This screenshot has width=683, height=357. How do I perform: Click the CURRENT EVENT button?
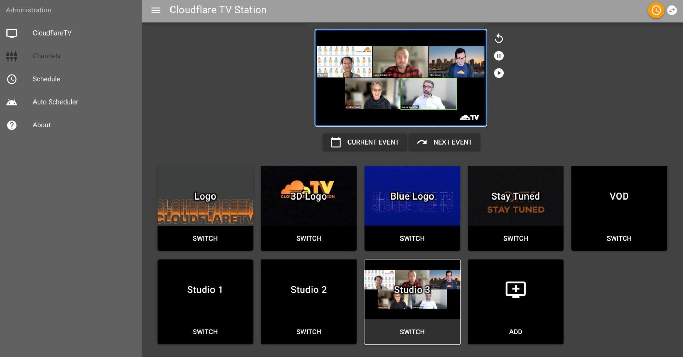click(365, 142)
